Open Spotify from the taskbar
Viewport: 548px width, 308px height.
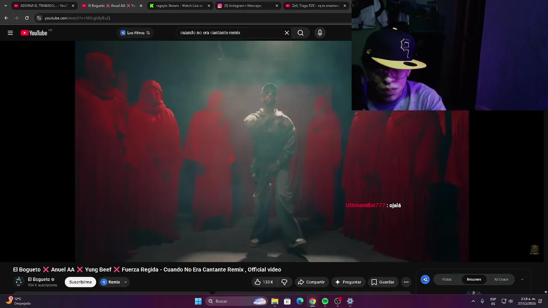(325, 301)
